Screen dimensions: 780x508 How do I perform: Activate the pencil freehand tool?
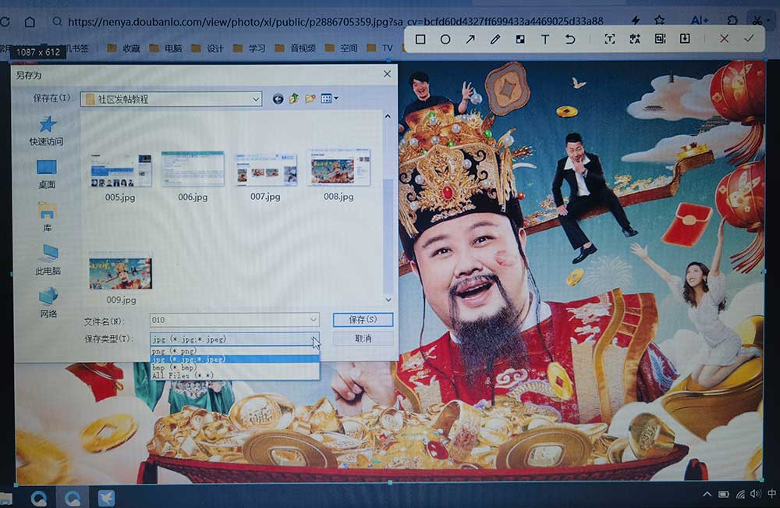point(495,39)
